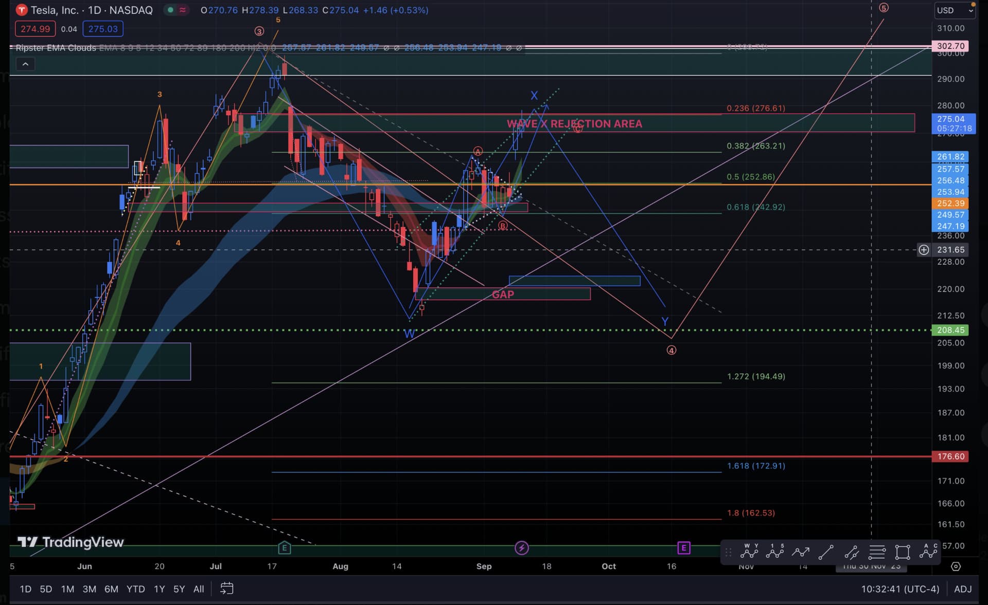Click the pink tilde data indicator
988x605 pixels.
[183, 10]
